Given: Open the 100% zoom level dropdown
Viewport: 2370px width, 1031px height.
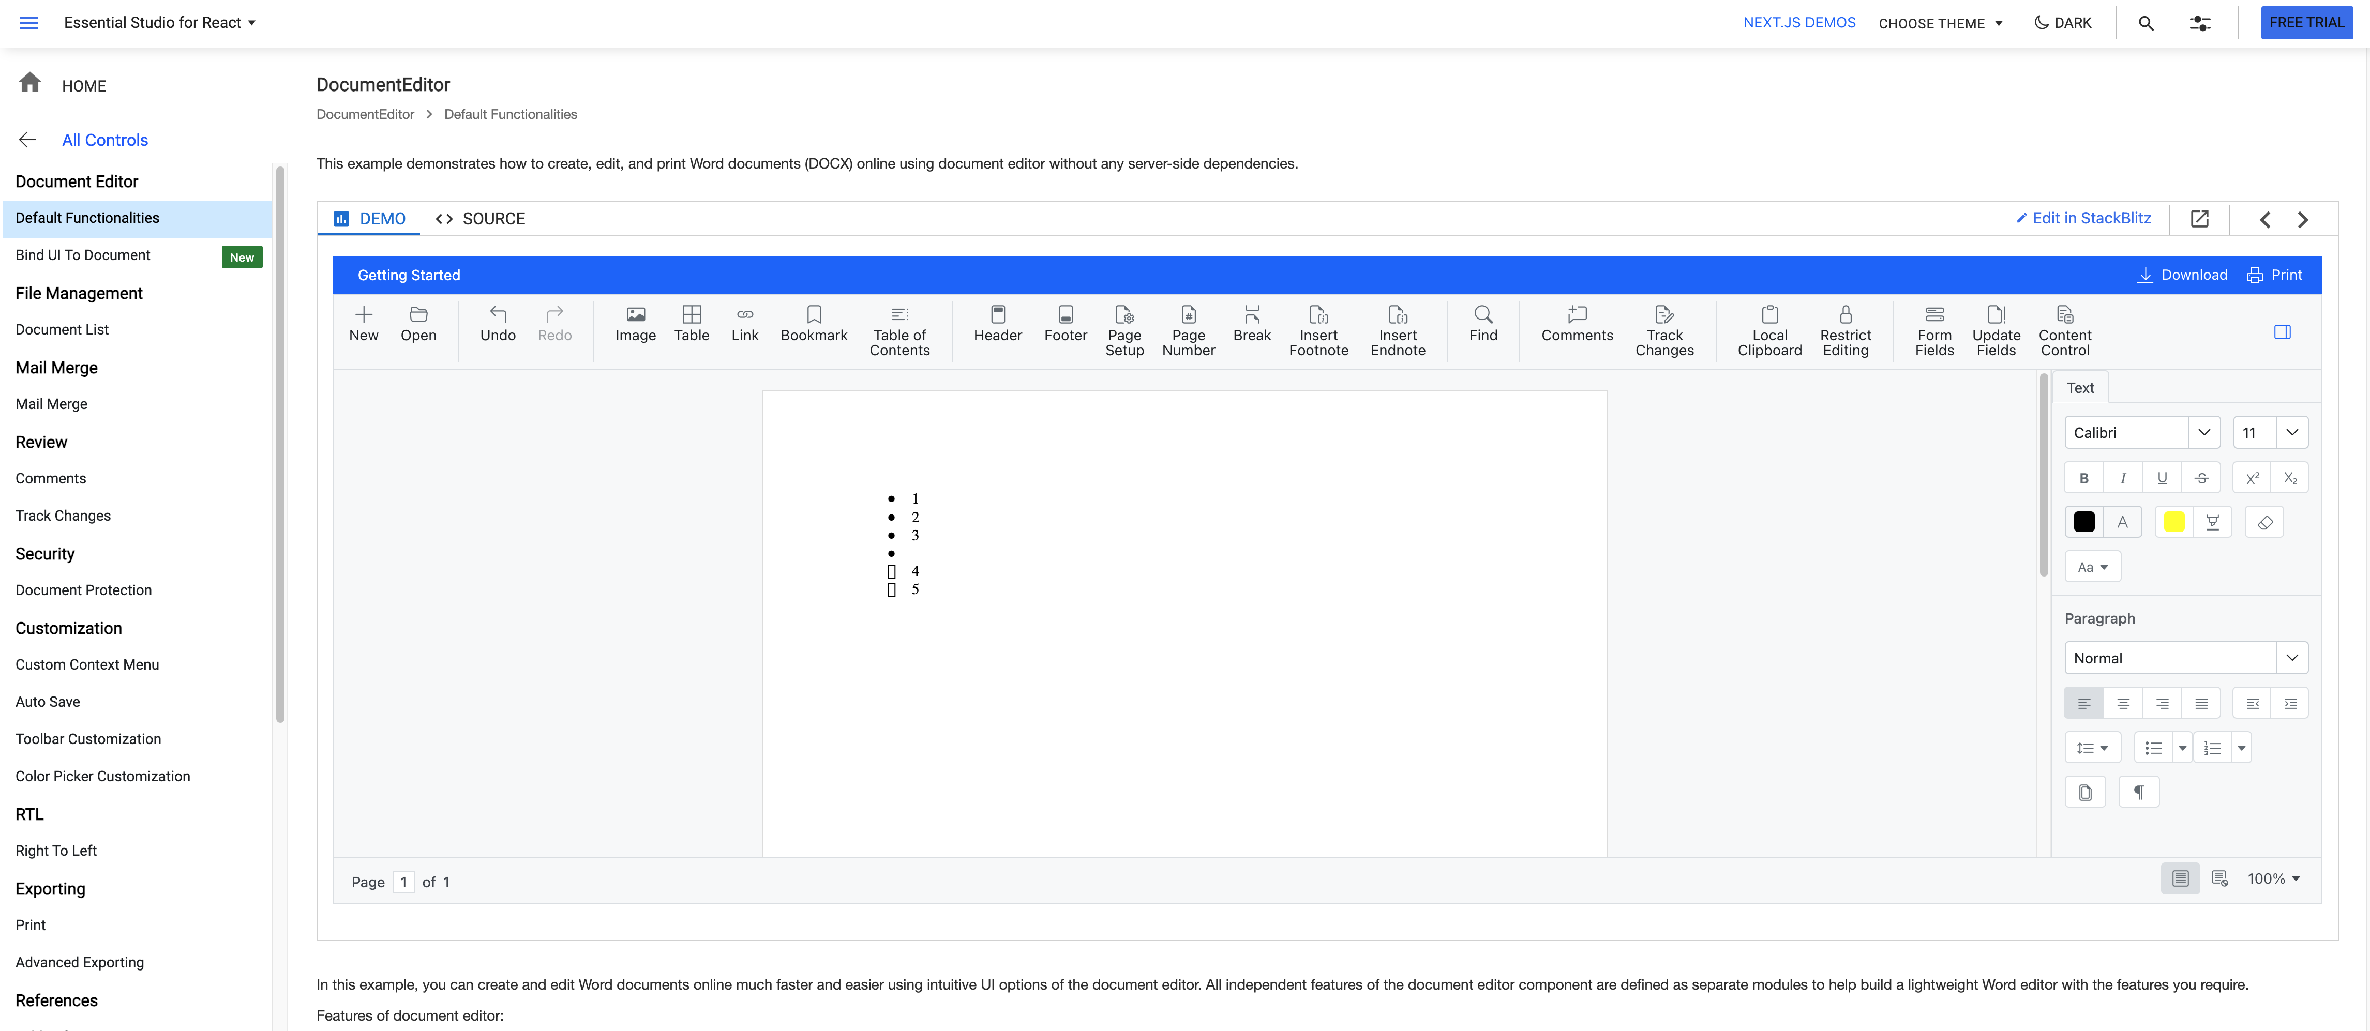Looking at the screenshot, I should (2273, 878).
